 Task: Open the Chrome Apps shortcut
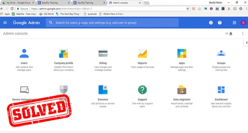tap(5, 14)
